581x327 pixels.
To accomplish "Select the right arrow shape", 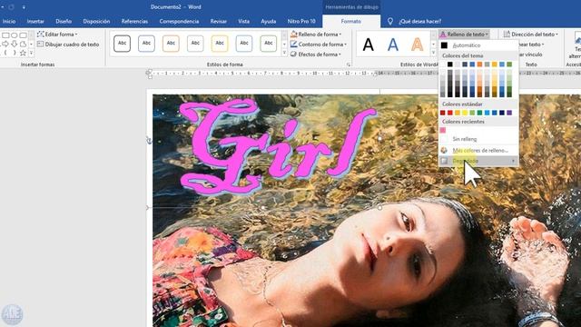I will [x=5, y=45].
